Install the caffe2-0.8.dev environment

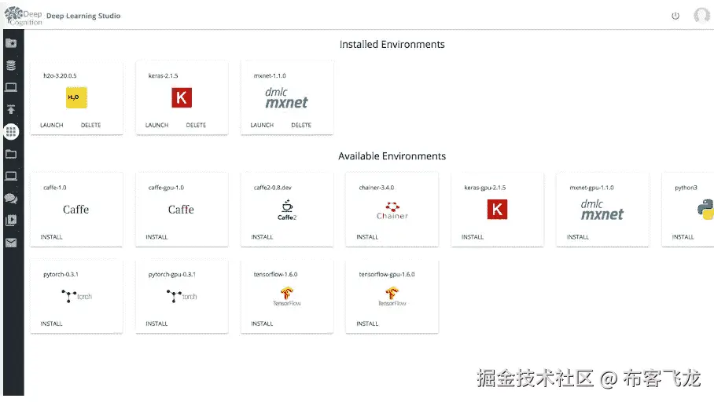(262, 237)
